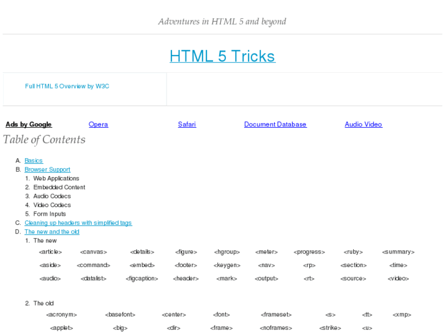This screenshot has height=333, width=445.
Task: Select the <rt> tag text
Action: tap(309, 278)
